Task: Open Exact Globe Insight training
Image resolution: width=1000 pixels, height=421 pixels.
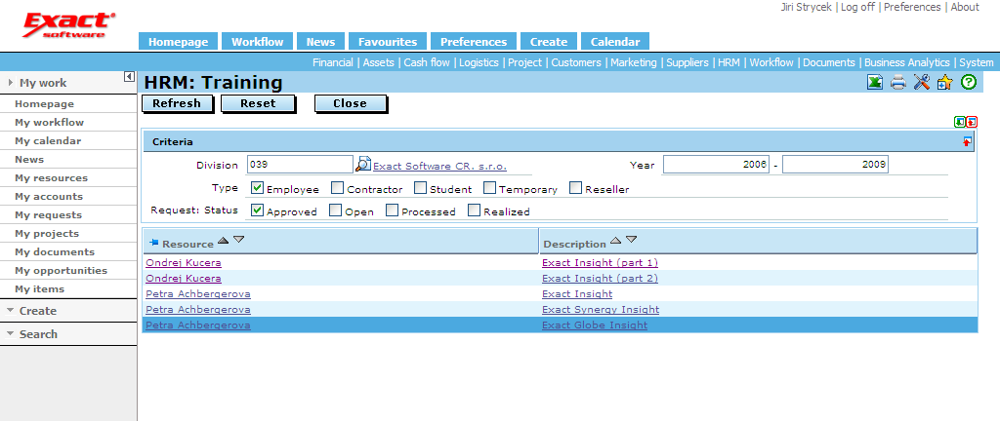Action: [x=595, y=325]
